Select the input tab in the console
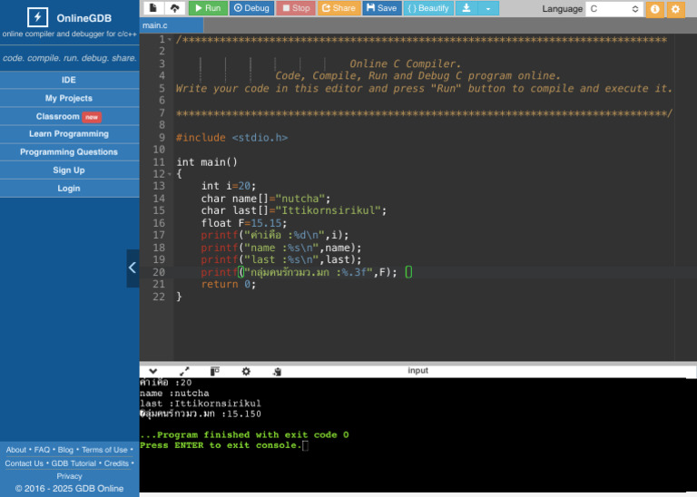 (x=417, y=370)
